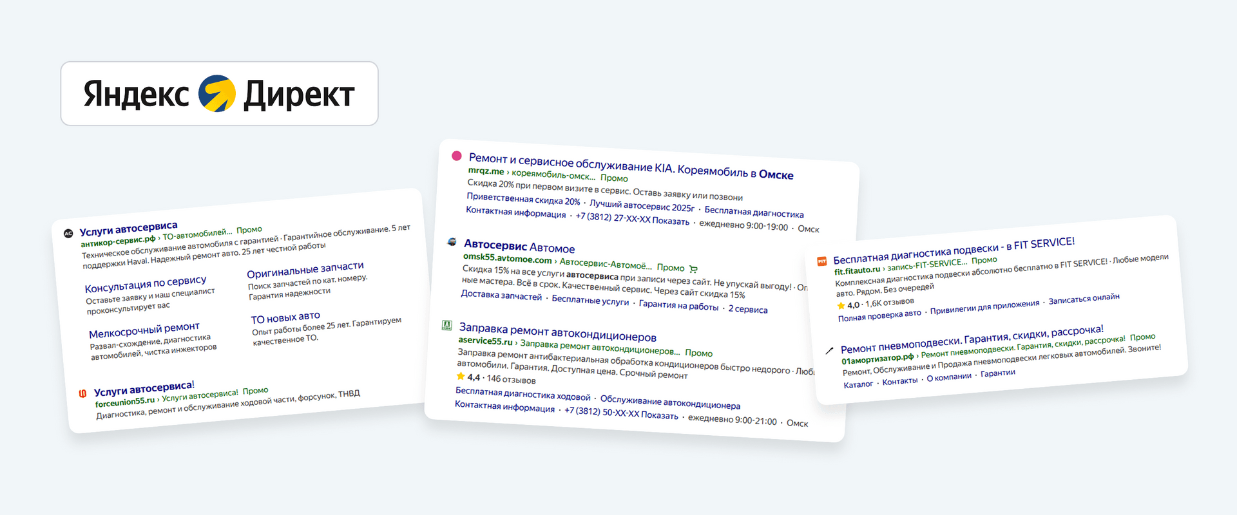
Task: Open the ТО новых авто sitelink
Action: 285,317
